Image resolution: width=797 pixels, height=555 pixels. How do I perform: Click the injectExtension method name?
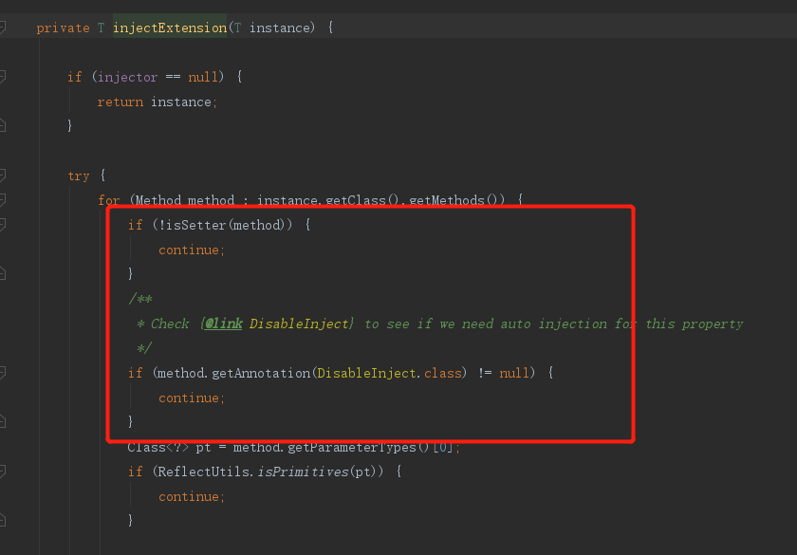[170, 28]
